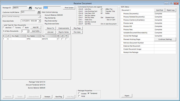This screenshot has height=101, width=180.
Task: Go to Next Pkg
Action: point(59,97)
